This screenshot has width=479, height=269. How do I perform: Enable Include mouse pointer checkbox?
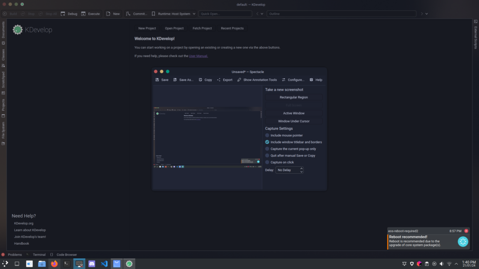(267, 135)
